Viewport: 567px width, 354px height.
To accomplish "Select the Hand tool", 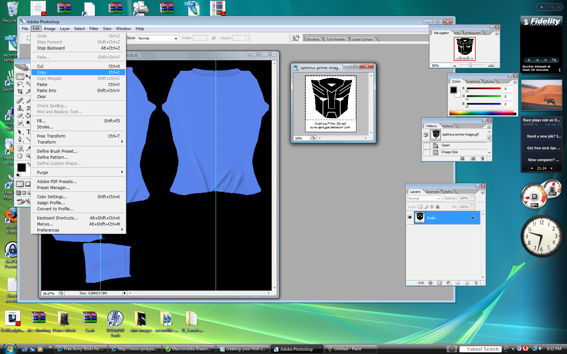I will 20,155.
